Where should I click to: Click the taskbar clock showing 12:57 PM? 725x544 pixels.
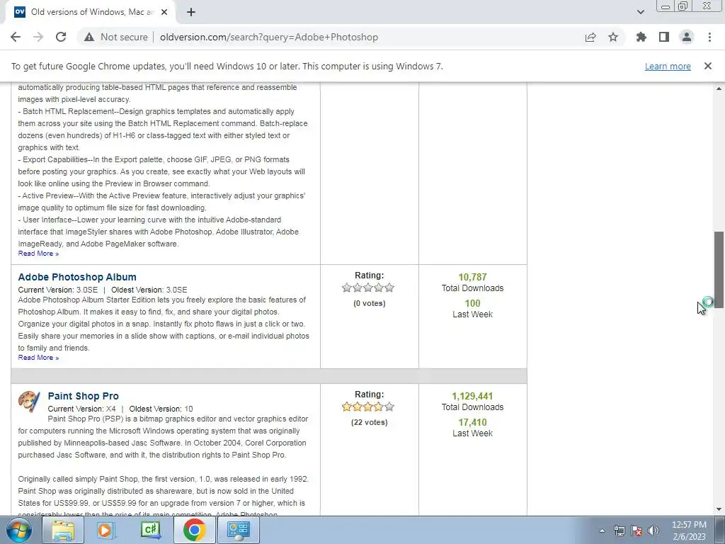click(689, 531)
